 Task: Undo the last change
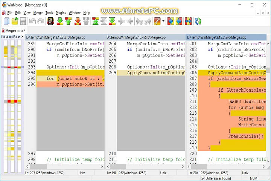tap(32, 21)
